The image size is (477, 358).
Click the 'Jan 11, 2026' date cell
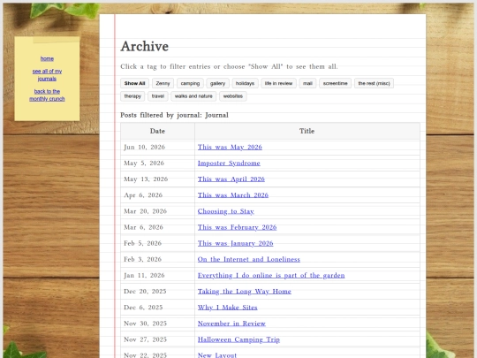pyautogui.click(x=157, y=275)
